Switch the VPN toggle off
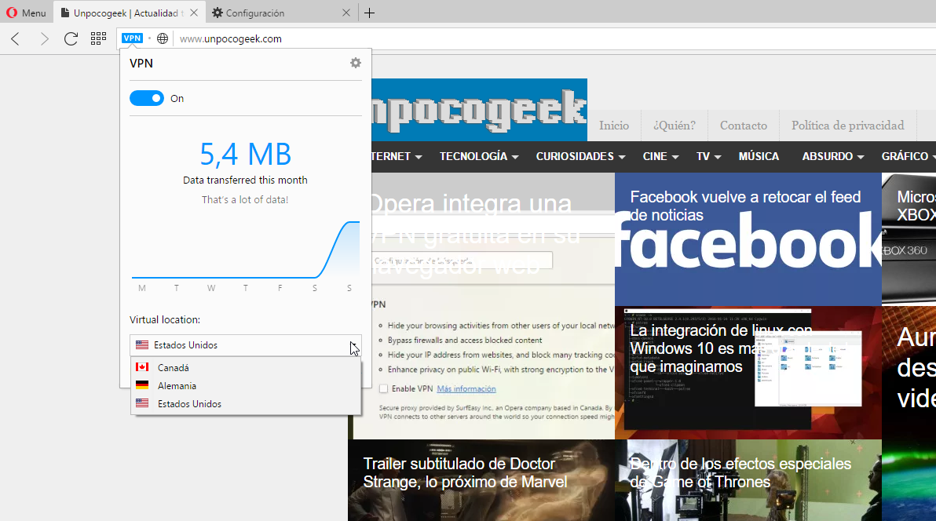936x521 pixels. point(147,98)
